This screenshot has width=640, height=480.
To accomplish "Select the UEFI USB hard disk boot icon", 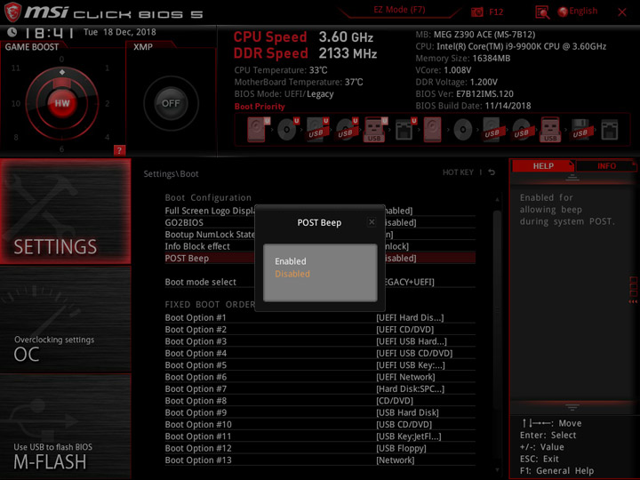I will pos(317,130).
